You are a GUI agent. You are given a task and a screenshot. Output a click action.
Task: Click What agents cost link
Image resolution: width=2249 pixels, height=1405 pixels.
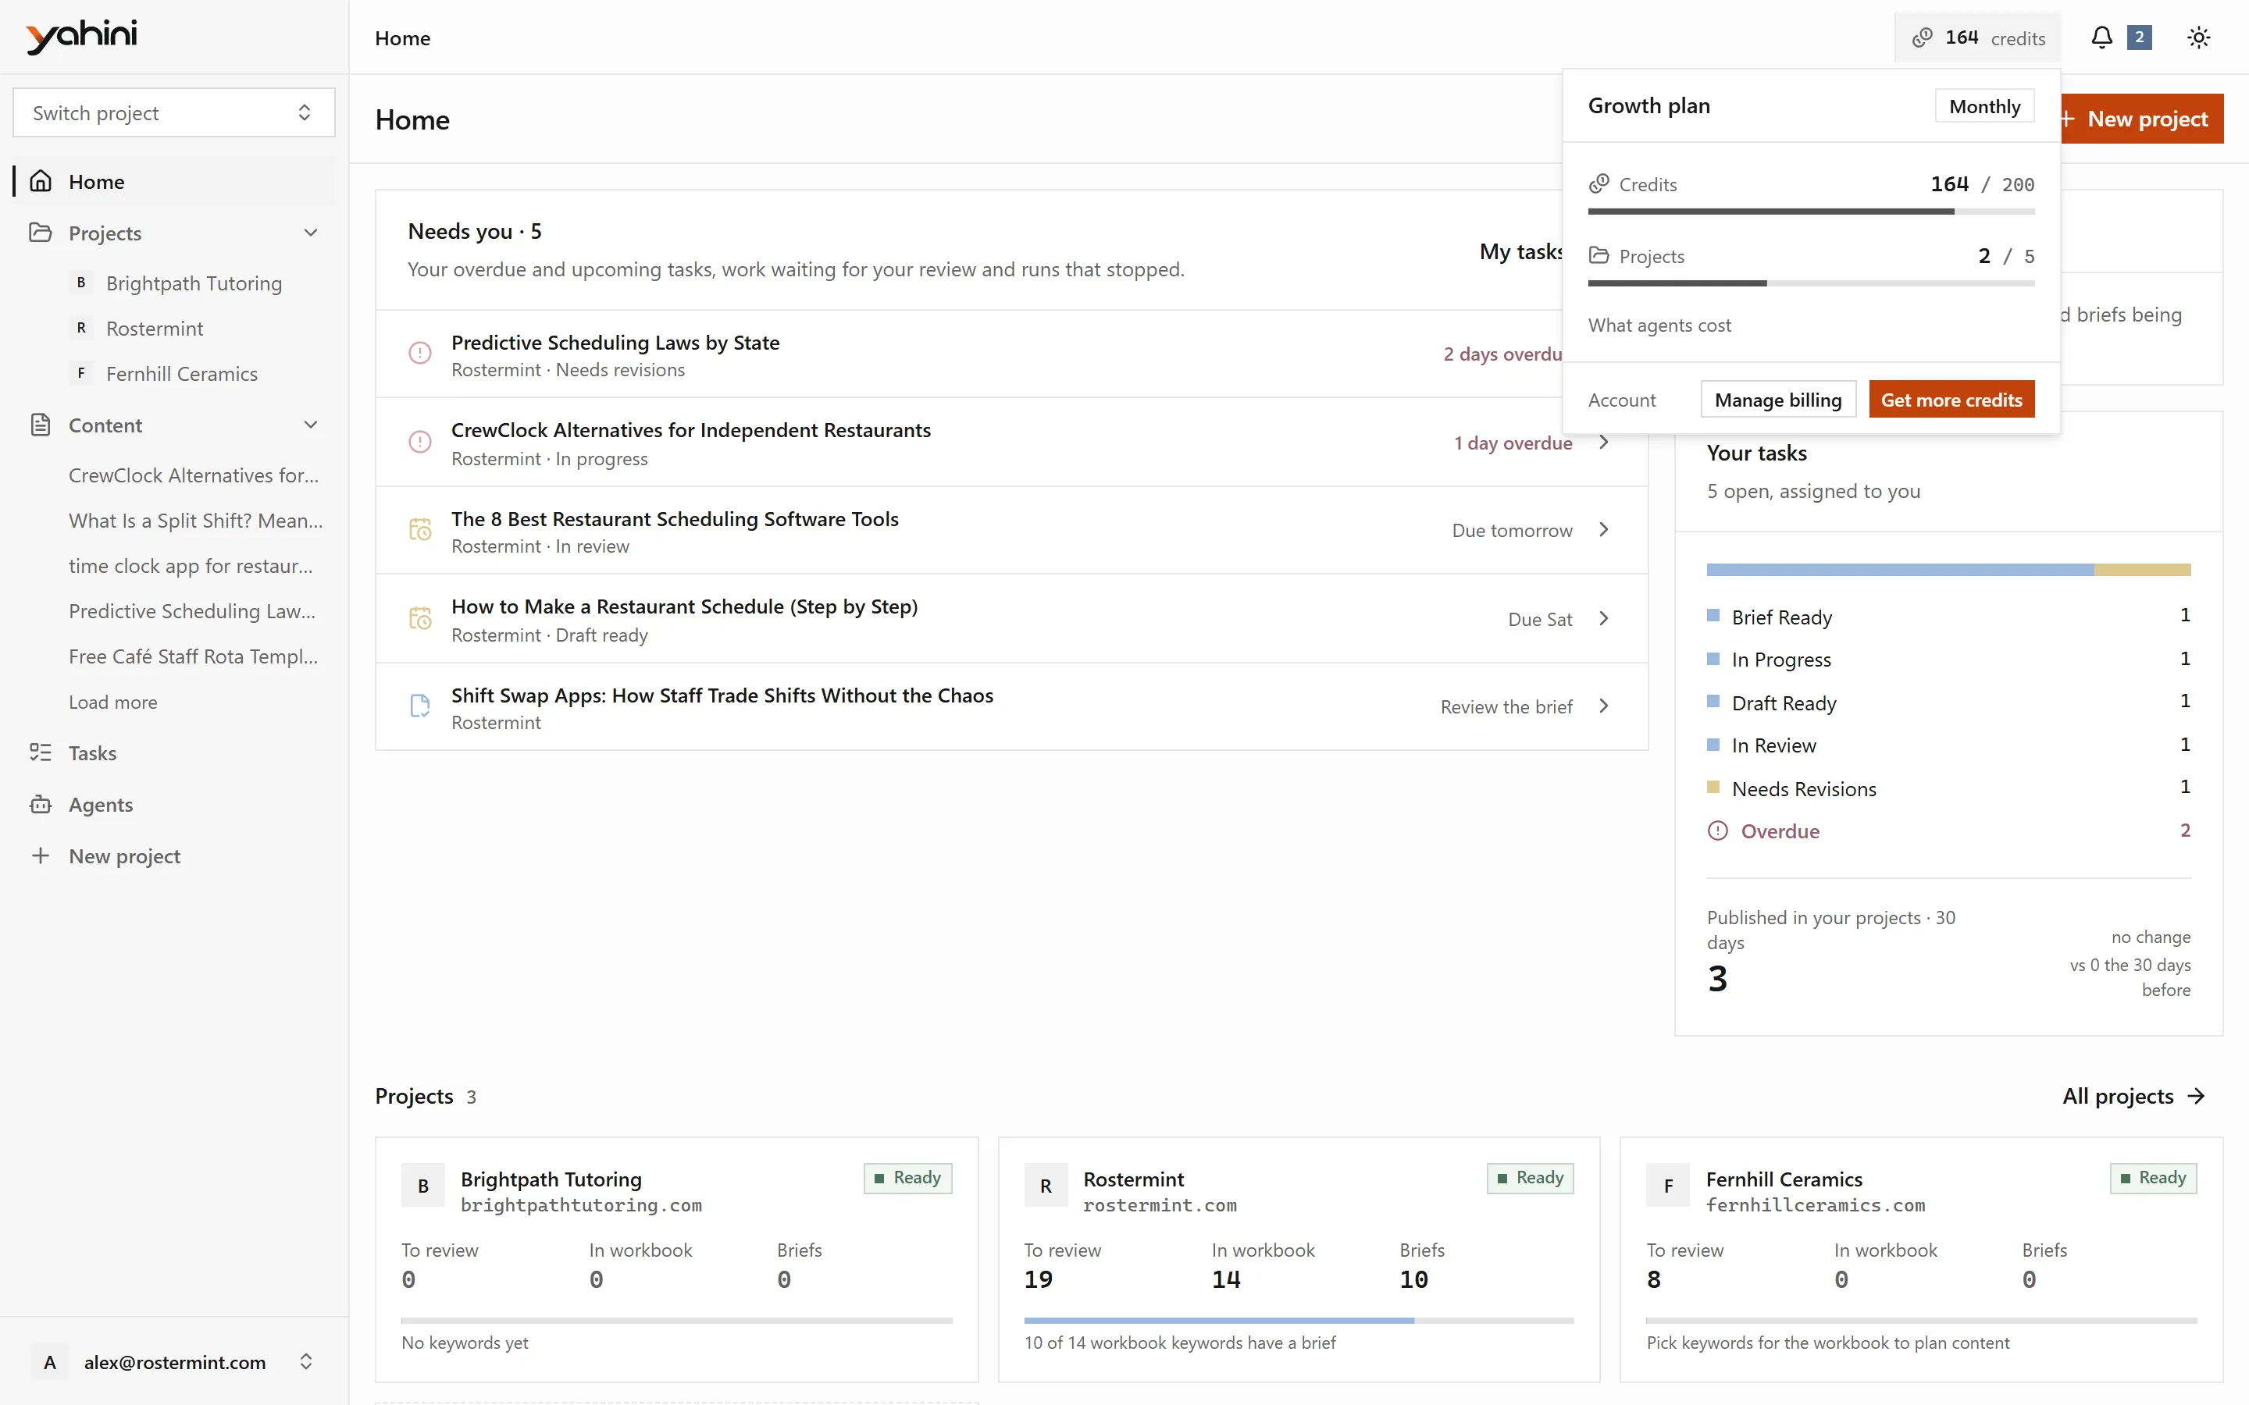click(x=1659, y=325)
